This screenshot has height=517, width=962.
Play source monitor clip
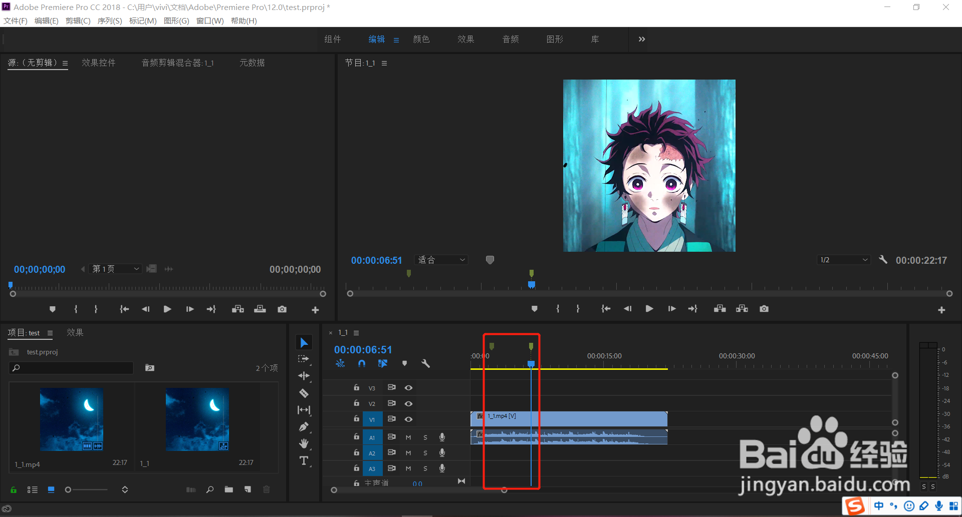(167, 309)
